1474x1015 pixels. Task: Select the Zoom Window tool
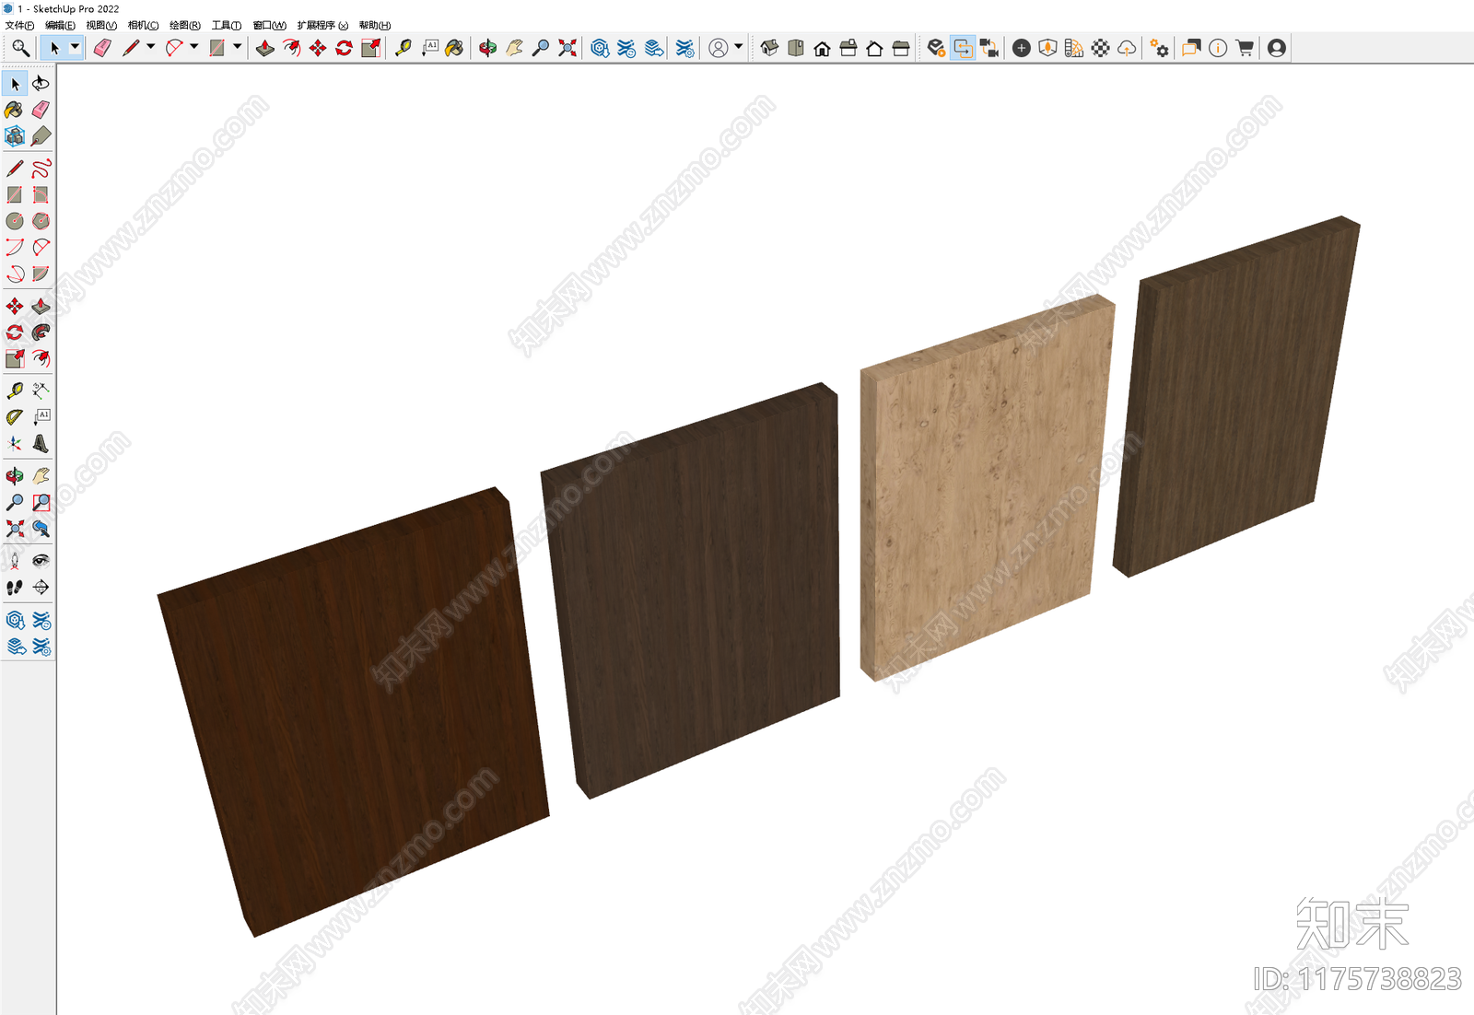(x=41, y=502)
